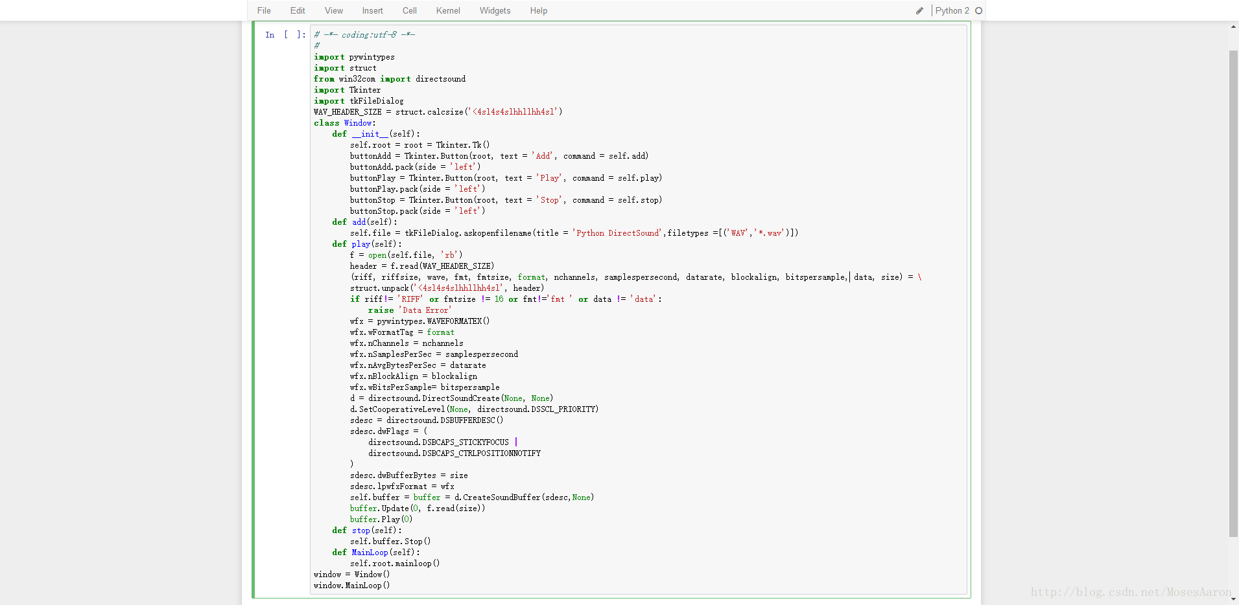Click the 'def stop(self):' line

click(x=367, y=531)
